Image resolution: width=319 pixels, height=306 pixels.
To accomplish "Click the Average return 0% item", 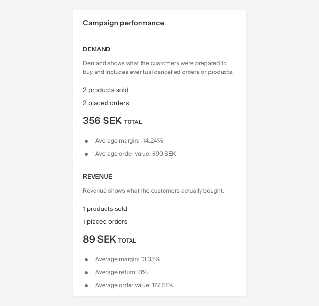I will click(121, 272).
